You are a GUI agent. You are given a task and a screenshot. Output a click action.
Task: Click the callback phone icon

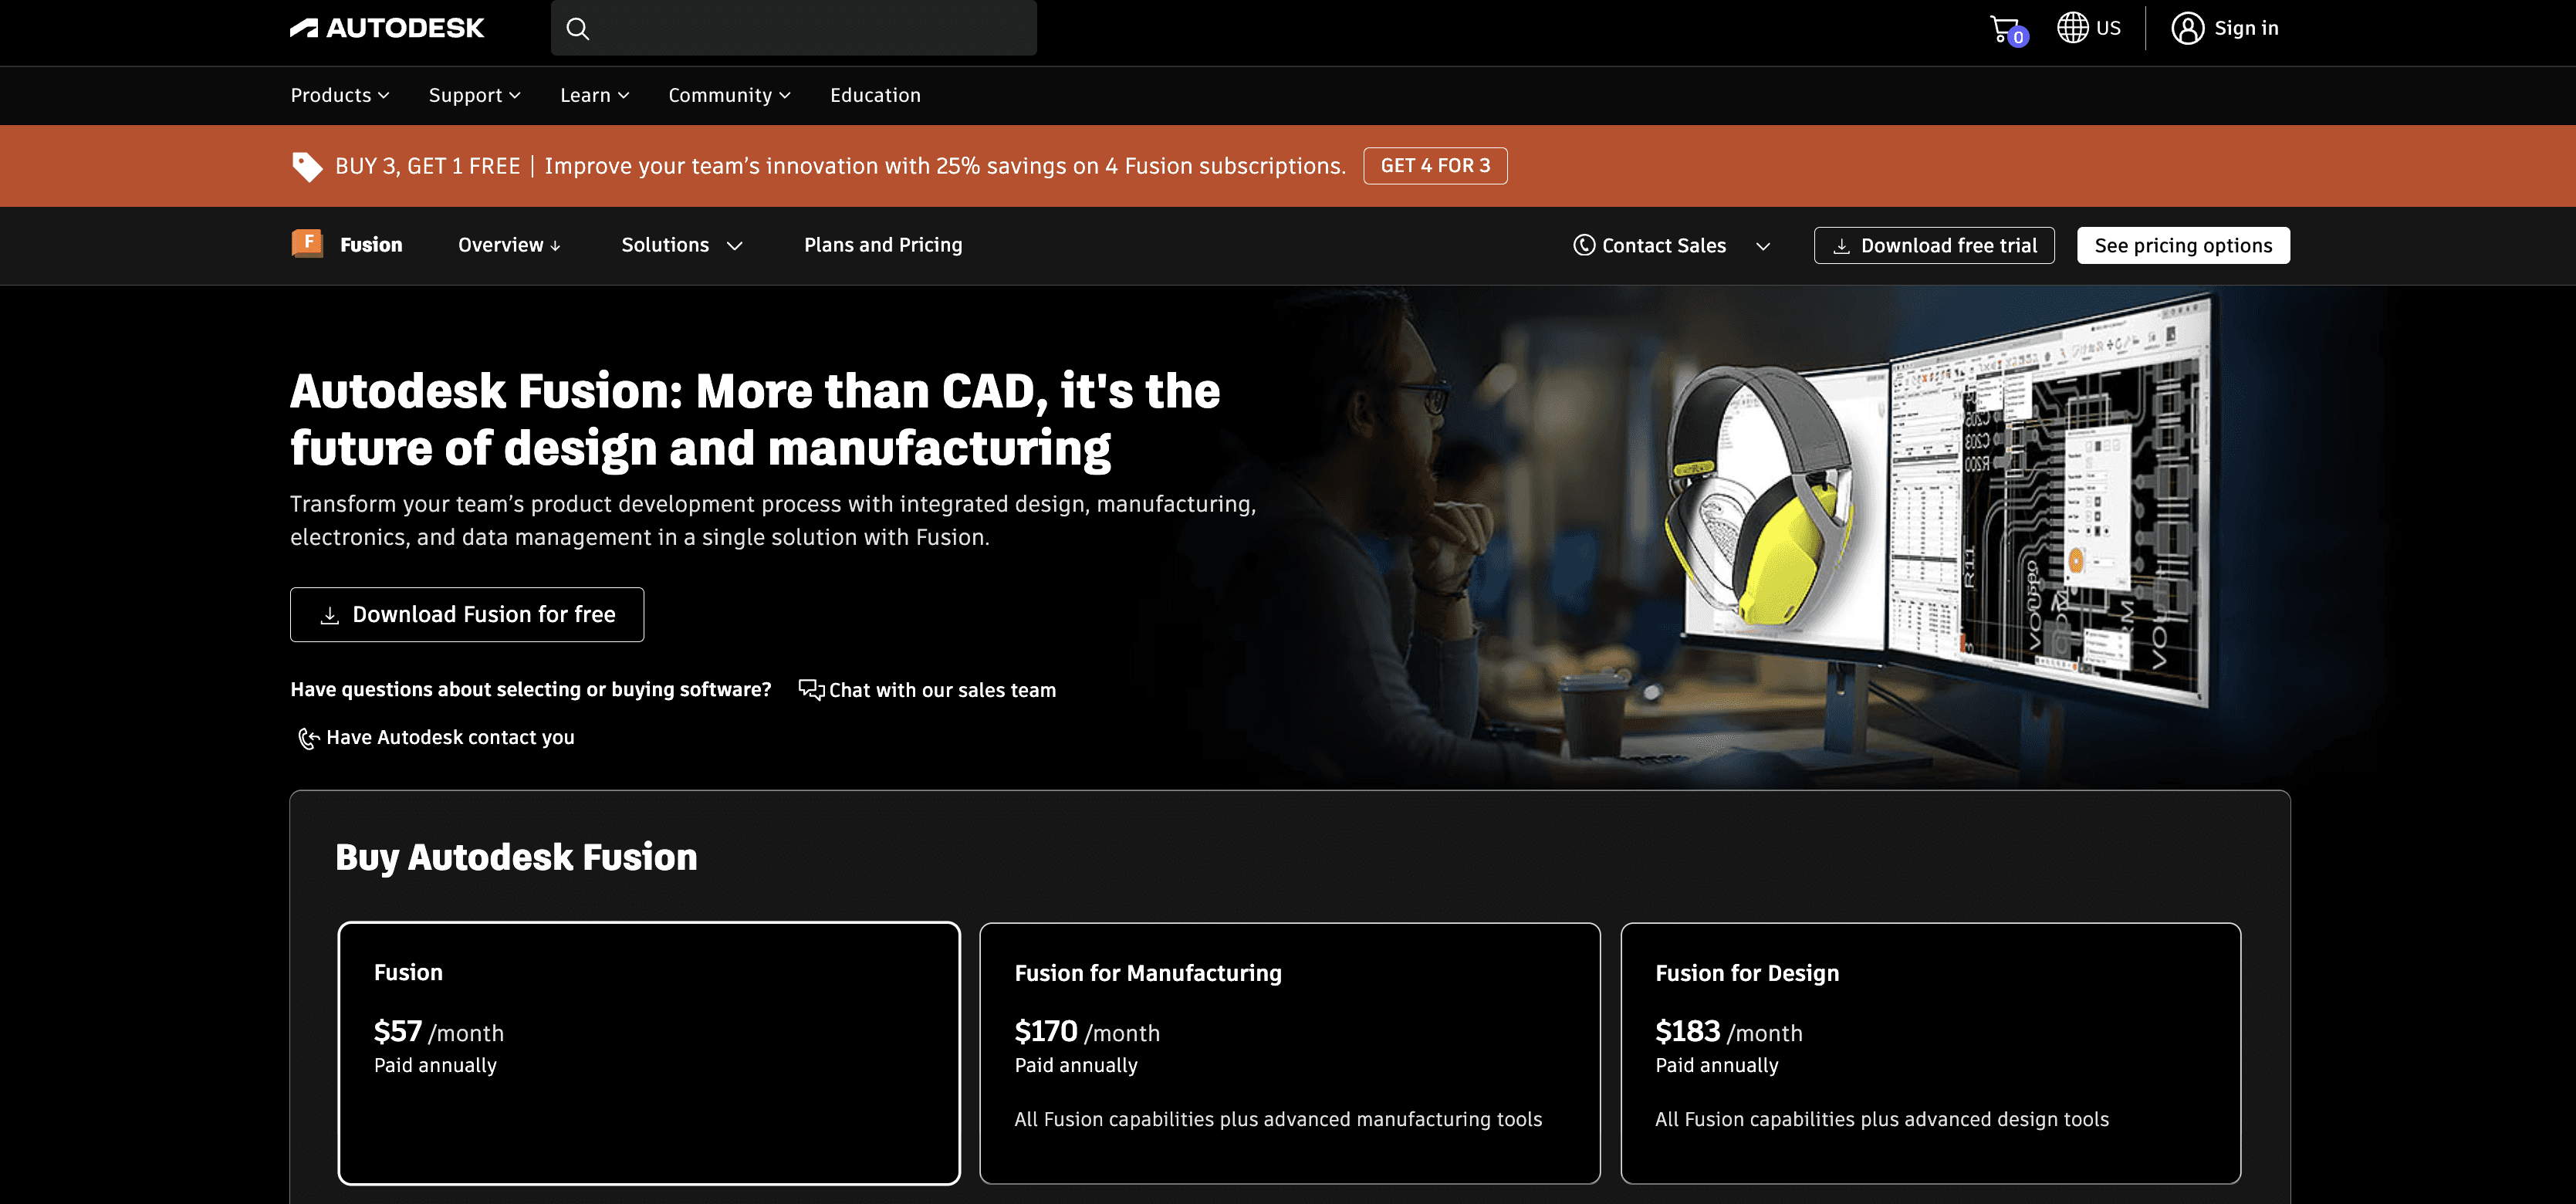308,738
